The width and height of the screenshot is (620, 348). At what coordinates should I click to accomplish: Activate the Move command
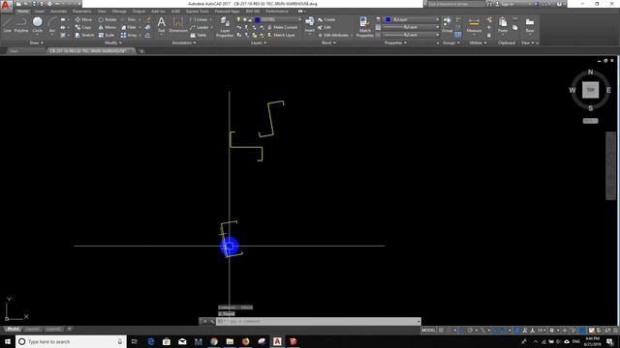[83, 19]
